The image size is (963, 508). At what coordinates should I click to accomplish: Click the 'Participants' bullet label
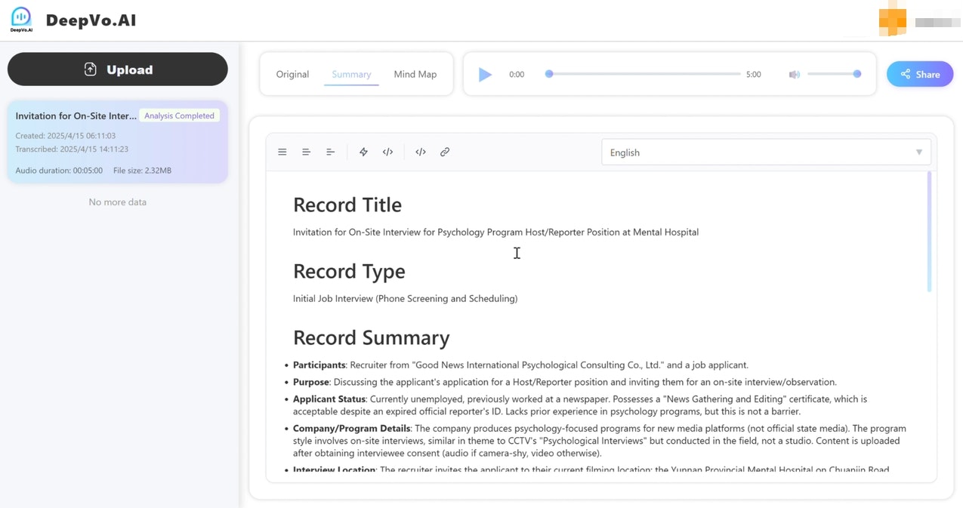tap(319, 365)
